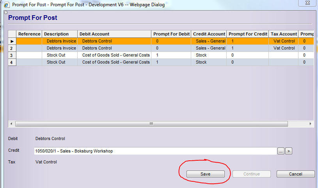Click the horizontal scrollbar right arrow

pyautogui.click(x=311, y=124)
